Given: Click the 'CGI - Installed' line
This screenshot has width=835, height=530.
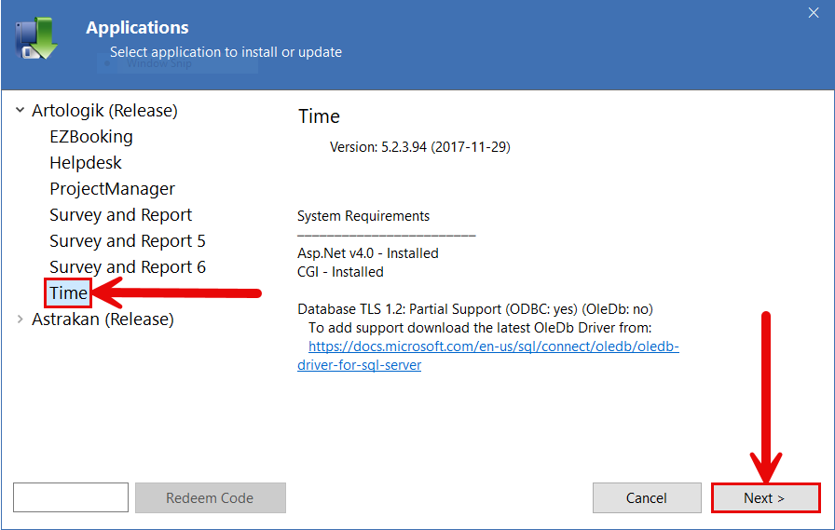Looking at the screenshot, I should pyautogui.click(x=340, y=272).
